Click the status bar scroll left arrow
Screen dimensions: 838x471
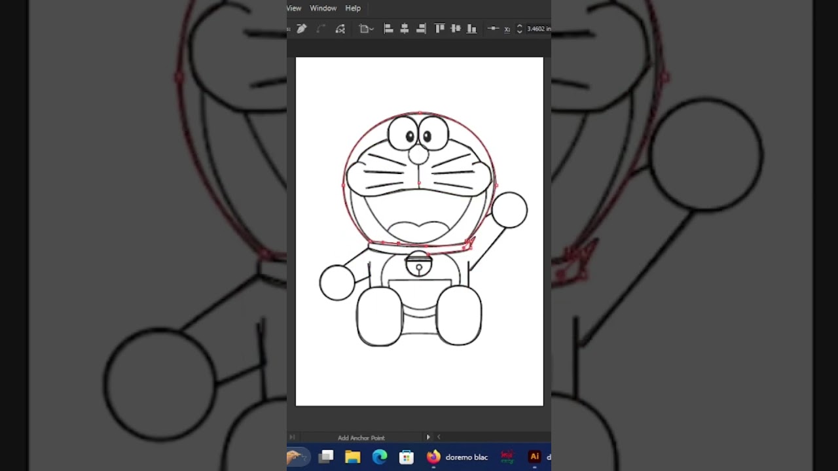(439, 437)
